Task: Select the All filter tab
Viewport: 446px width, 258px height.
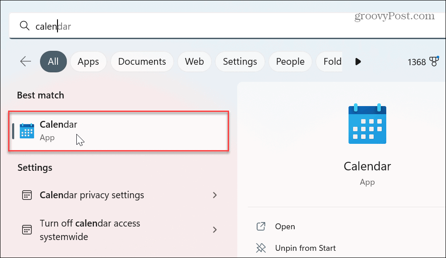Action: coord(53,62)
